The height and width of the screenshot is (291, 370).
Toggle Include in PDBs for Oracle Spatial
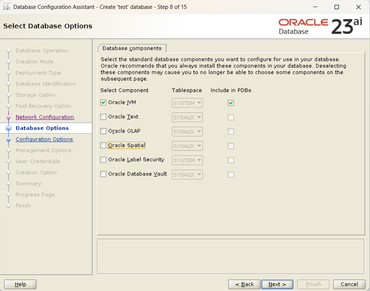tap(231, 146)
